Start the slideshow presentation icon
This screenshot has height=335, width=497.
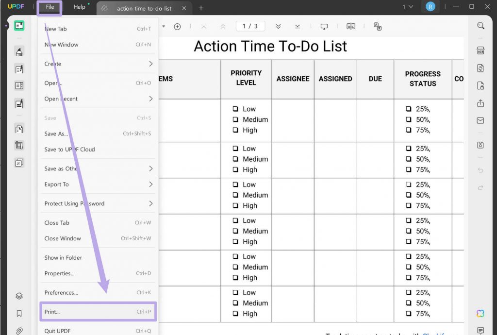click(x=324, y=26)
